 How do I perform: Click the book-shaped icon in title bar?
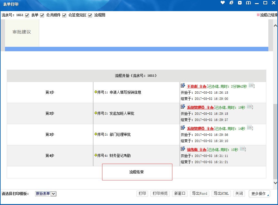(x=248, y=3)
